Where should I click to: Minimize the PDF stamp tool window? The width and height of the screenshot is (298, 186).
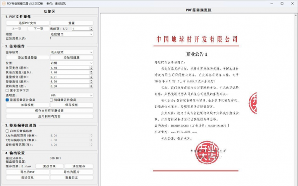tap(272, 4)
